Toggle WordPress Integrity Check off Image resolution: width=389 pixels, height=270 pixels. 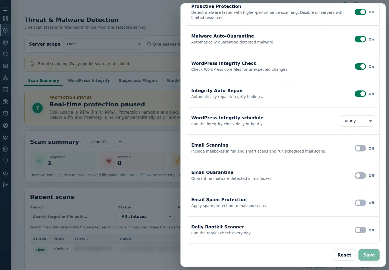[x=360, y=66]
